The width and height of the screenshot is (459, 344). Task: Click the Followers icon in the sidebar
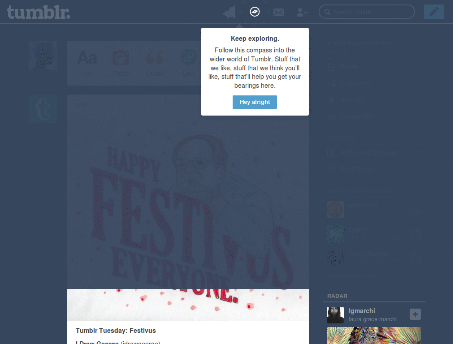(x=332, y=83)
